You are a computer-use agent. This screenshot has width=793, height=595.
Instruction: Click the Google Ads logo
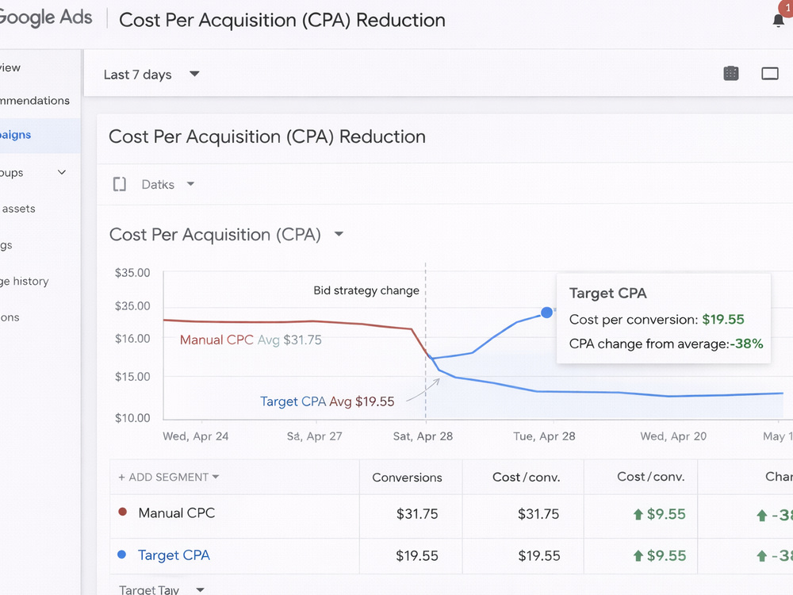click(x=45, y=17)
